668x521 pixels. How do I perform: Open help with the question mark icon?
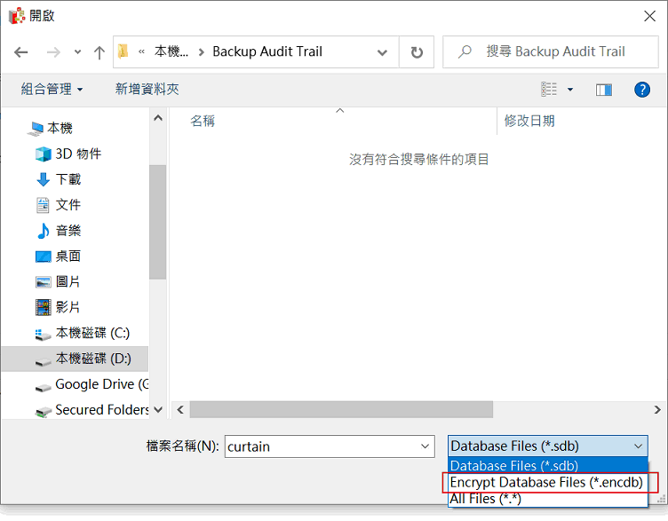(641, 90)
